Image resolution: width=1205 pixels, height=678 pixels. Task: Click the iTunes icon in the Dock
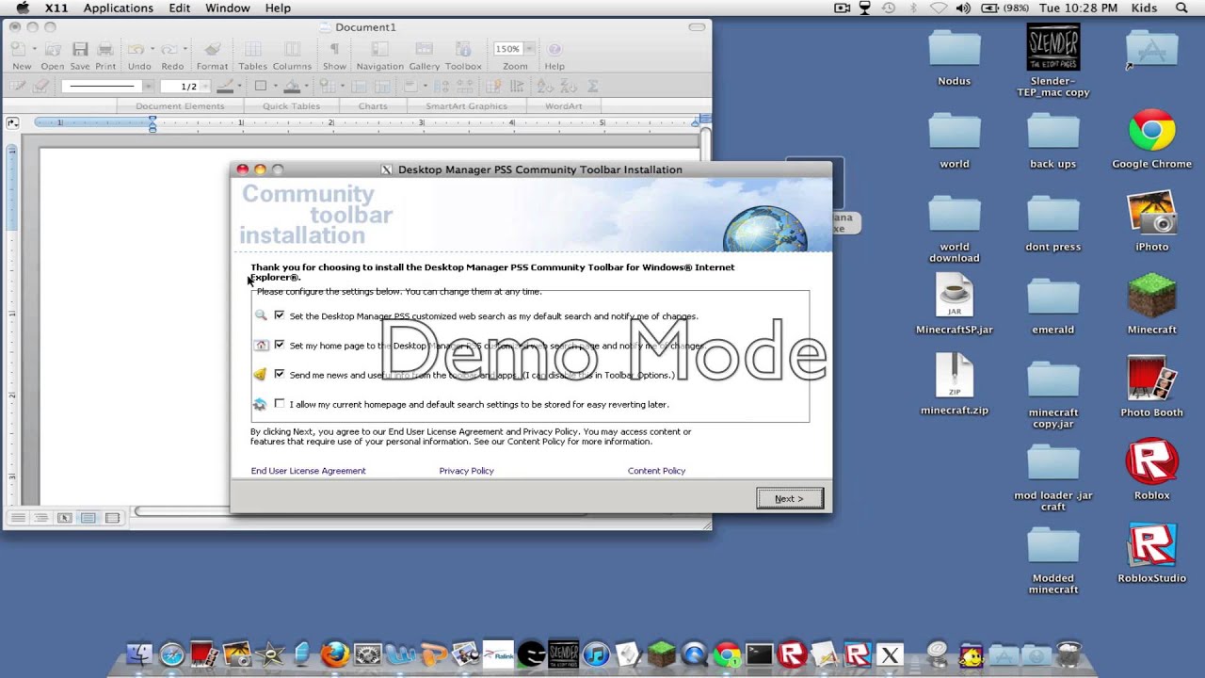pos(596,654)
